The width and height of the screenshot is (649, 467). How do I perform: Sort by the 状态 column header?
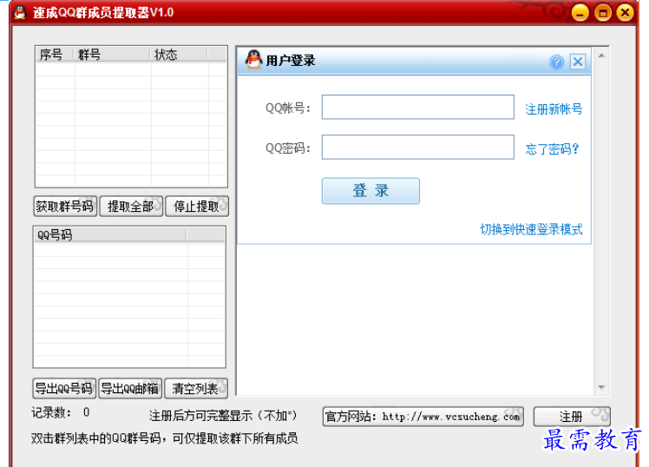[x=180, y=54]
